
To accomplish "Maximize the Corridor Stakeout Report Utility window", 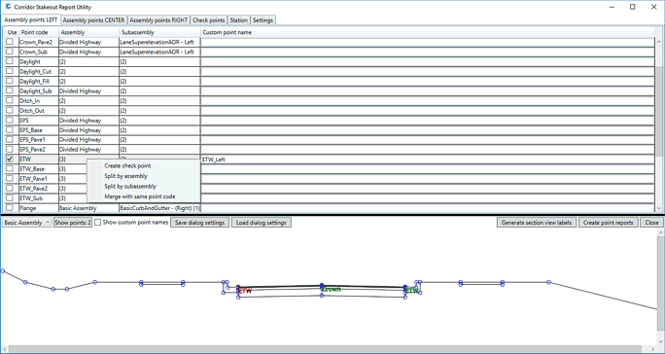I will pos(632,7).
